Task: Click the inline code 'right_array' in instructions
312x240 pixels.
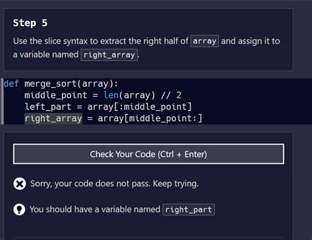Action: (109, 55)
